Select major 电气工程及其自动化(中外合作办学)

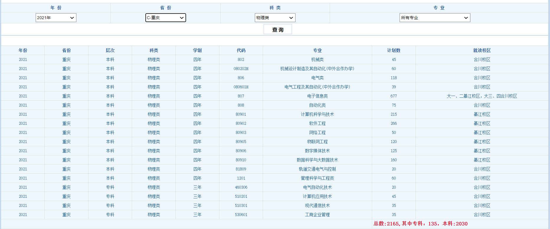coord(317,87)
